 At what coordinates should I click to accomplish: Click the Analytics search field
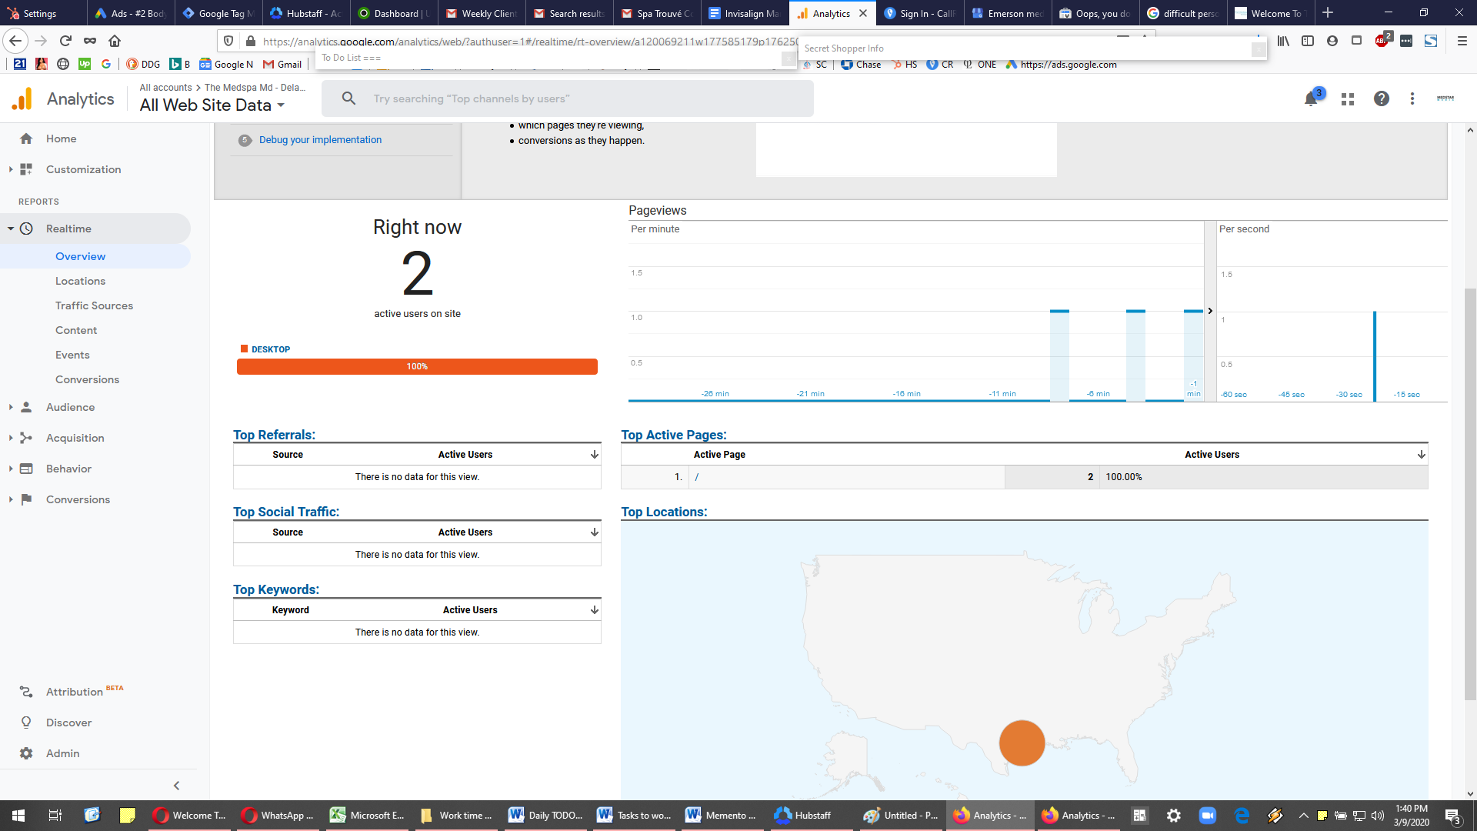[x=568, y=98]
